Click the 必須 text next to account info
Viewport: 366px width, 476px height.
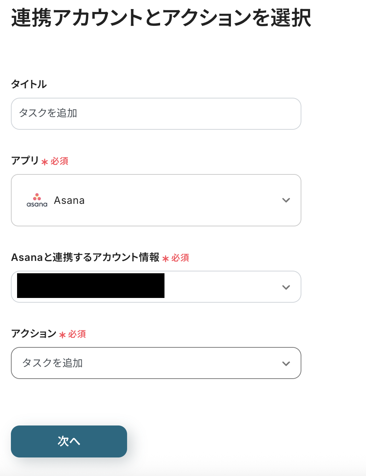tap(180, 258)
